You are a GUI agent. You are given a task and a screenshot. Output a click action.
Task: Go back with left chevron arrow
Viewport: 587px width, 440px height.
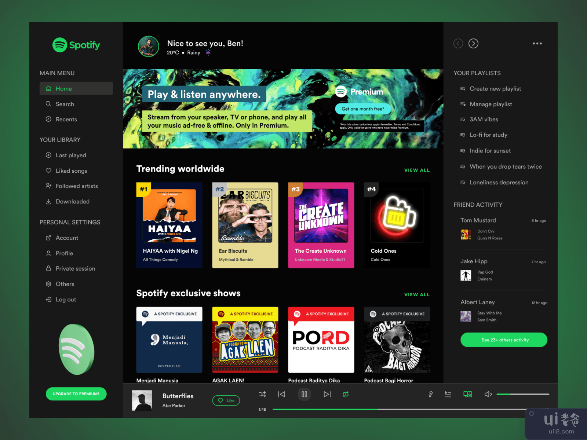tap(458, 44)
